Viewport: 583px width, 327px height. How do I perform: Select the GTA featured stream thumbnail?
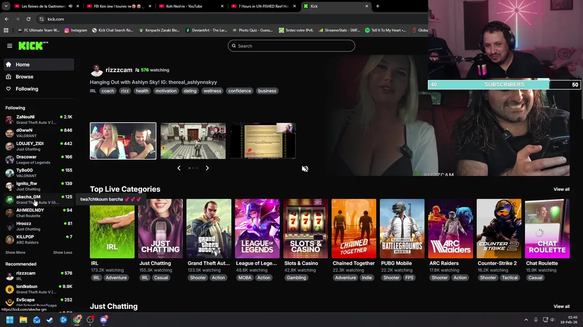click(x=193, y=141)
